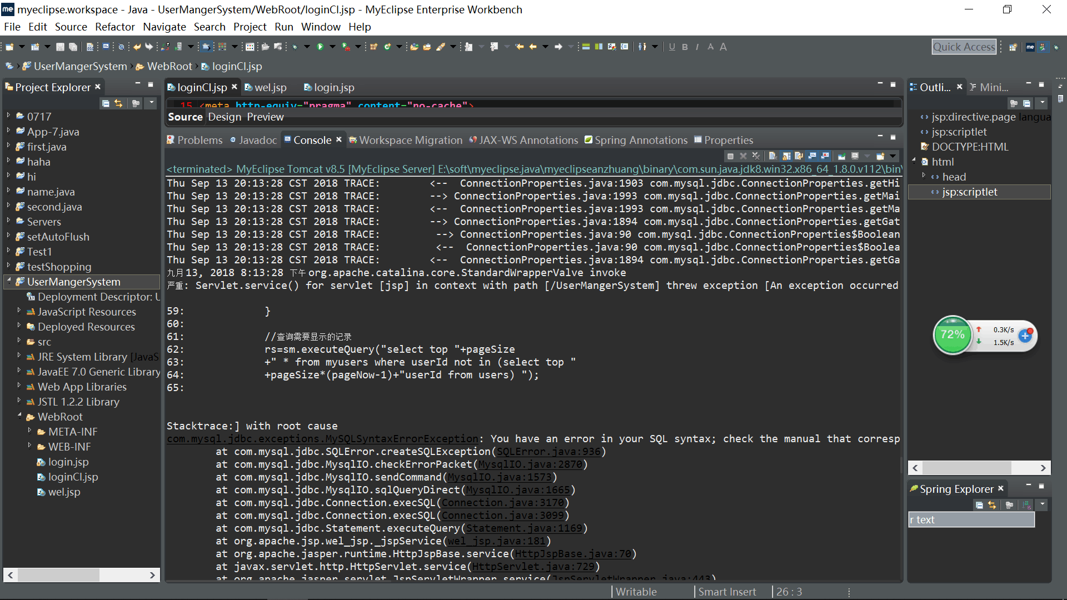Toggle Word Wrap in Console toolbar

coord(799,156)
